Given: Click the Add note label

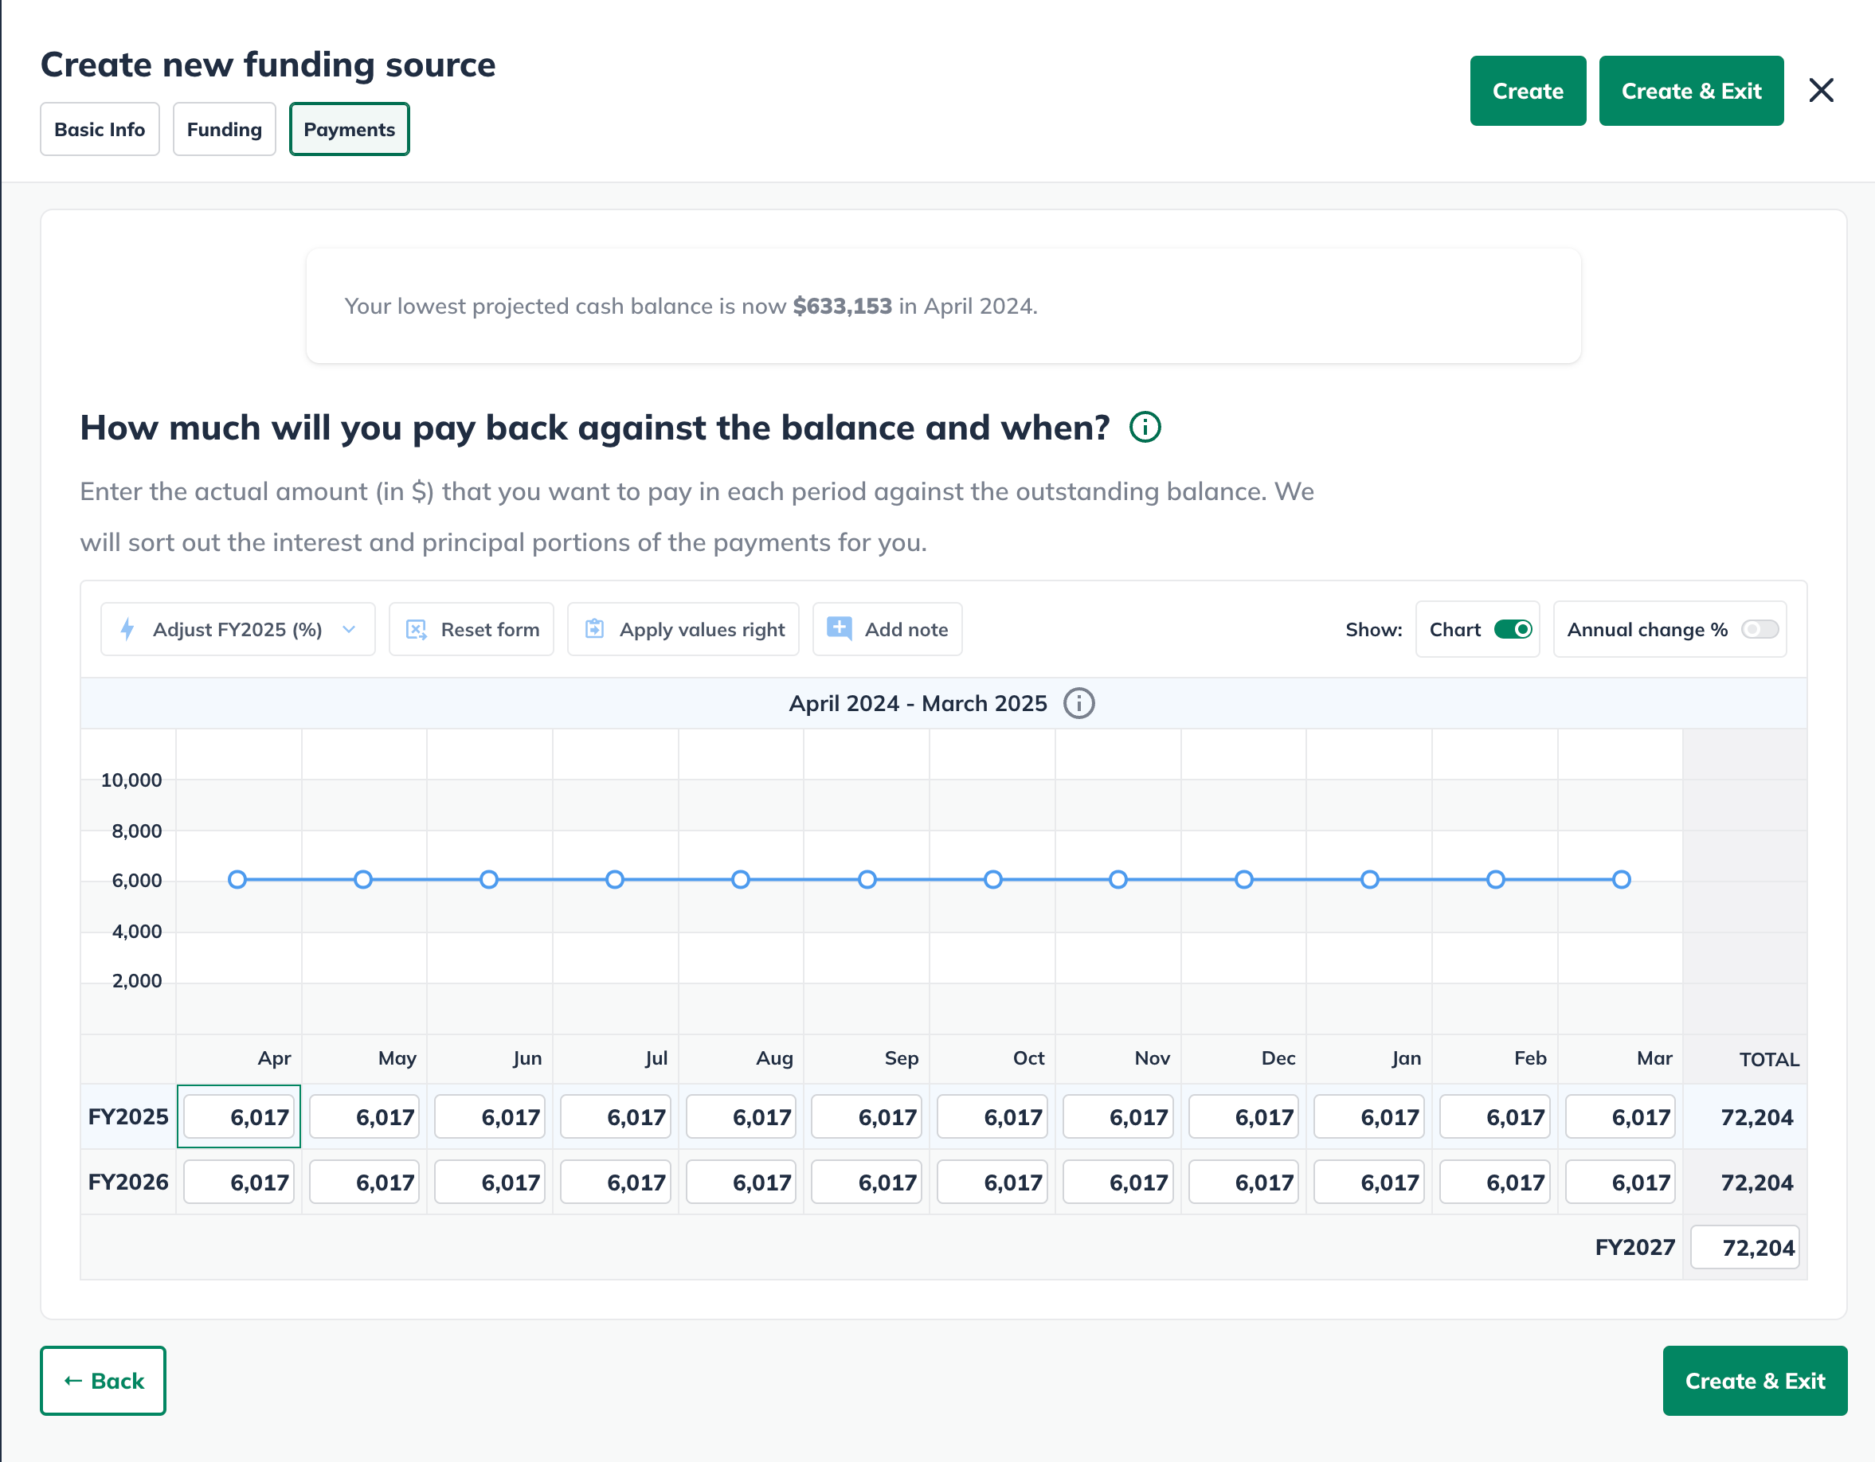Looking at the screenshot, I should click(906, 629).
